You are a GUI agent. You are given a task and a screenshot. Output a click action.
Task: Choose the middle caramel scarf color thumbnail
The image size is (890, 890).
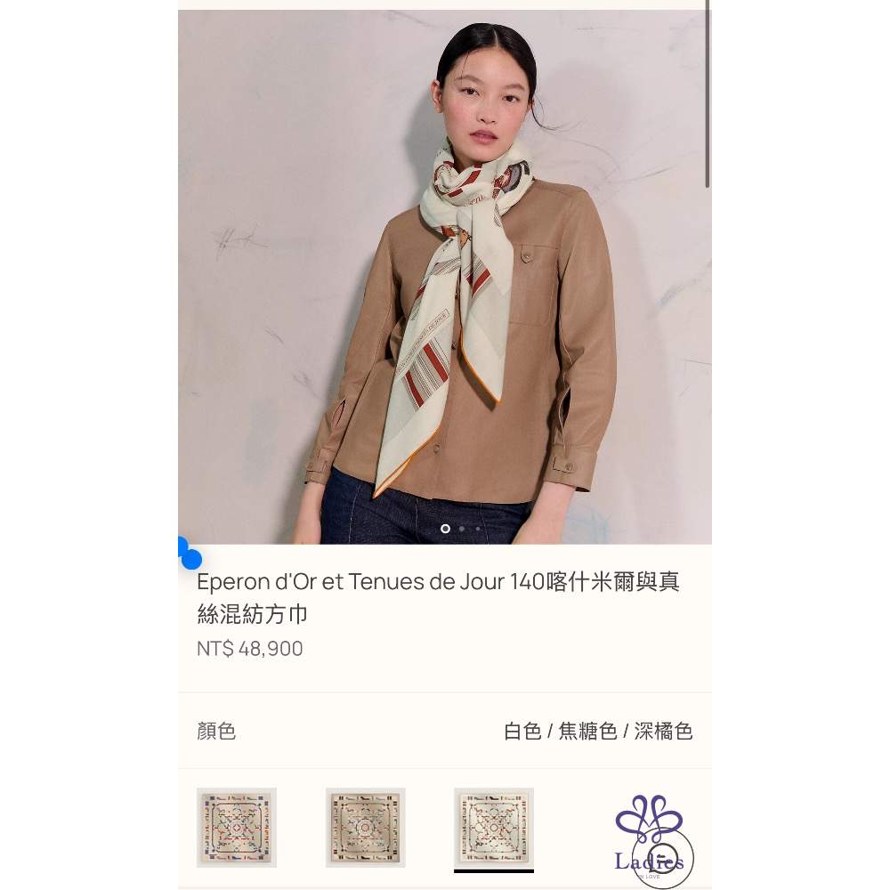366,828
